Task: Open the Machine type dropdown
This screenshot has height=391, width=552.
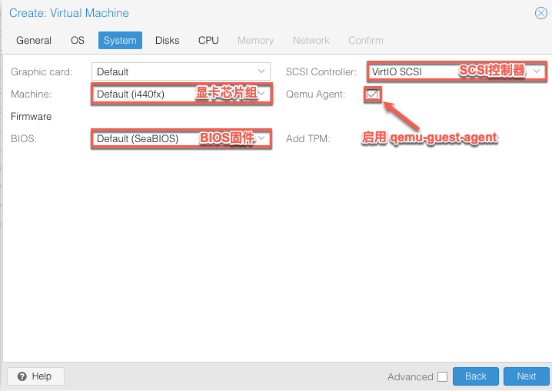Action: point(262,94)
